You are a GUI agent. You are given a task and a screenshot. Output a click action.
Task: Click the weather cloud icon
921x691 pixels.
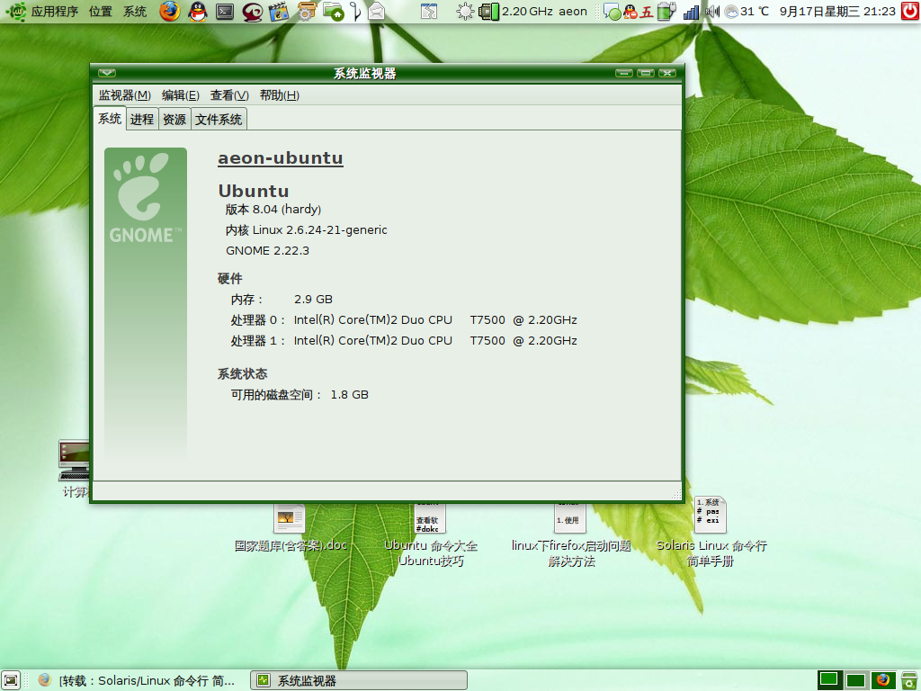click(731, 11)
